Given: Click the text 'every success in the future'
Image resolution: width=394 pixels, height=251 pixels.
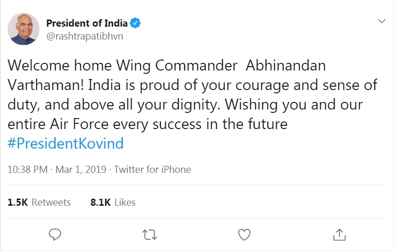Looking at the screenshot, I should click(x=200, y=124).
